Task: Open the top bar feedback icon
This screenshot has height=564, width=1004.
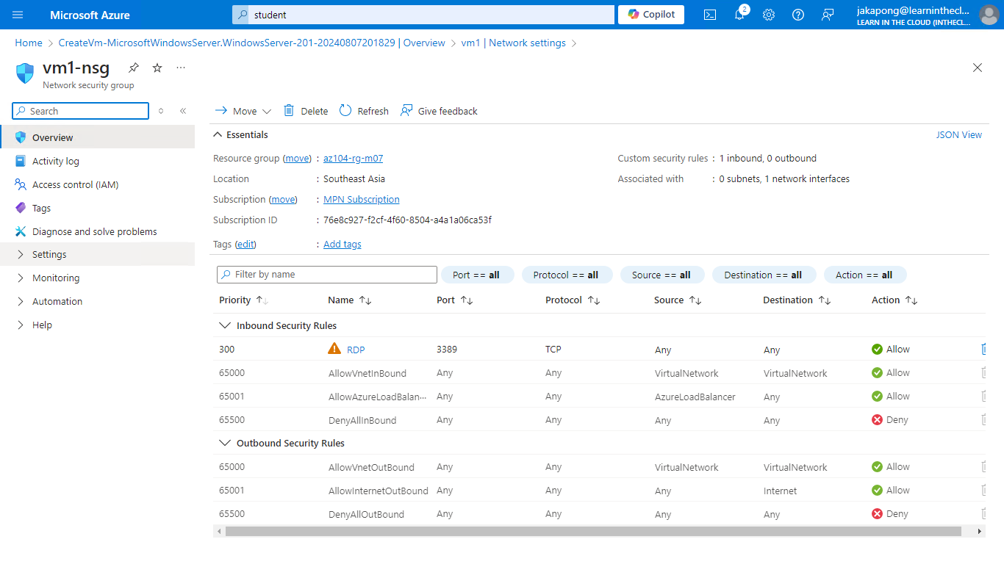Action: click(x=828, y=15)
